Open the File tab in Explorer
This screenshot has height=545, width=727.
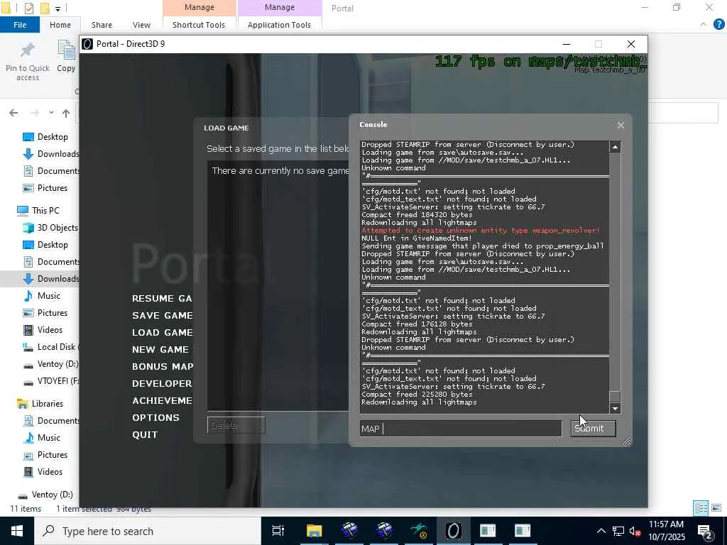coord(19,25)
